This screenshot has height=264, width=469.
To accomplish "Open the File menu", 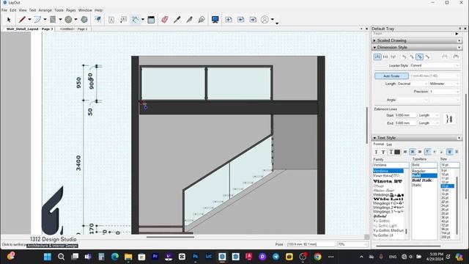I will [4, 10].
